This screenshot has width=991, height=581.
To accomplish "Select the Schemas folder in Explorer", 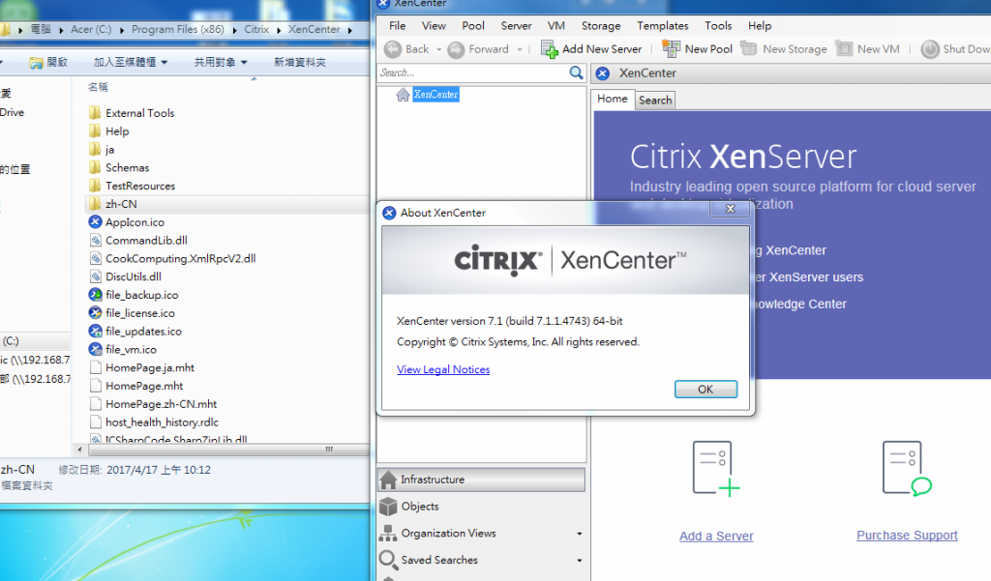I will (127, 168).
